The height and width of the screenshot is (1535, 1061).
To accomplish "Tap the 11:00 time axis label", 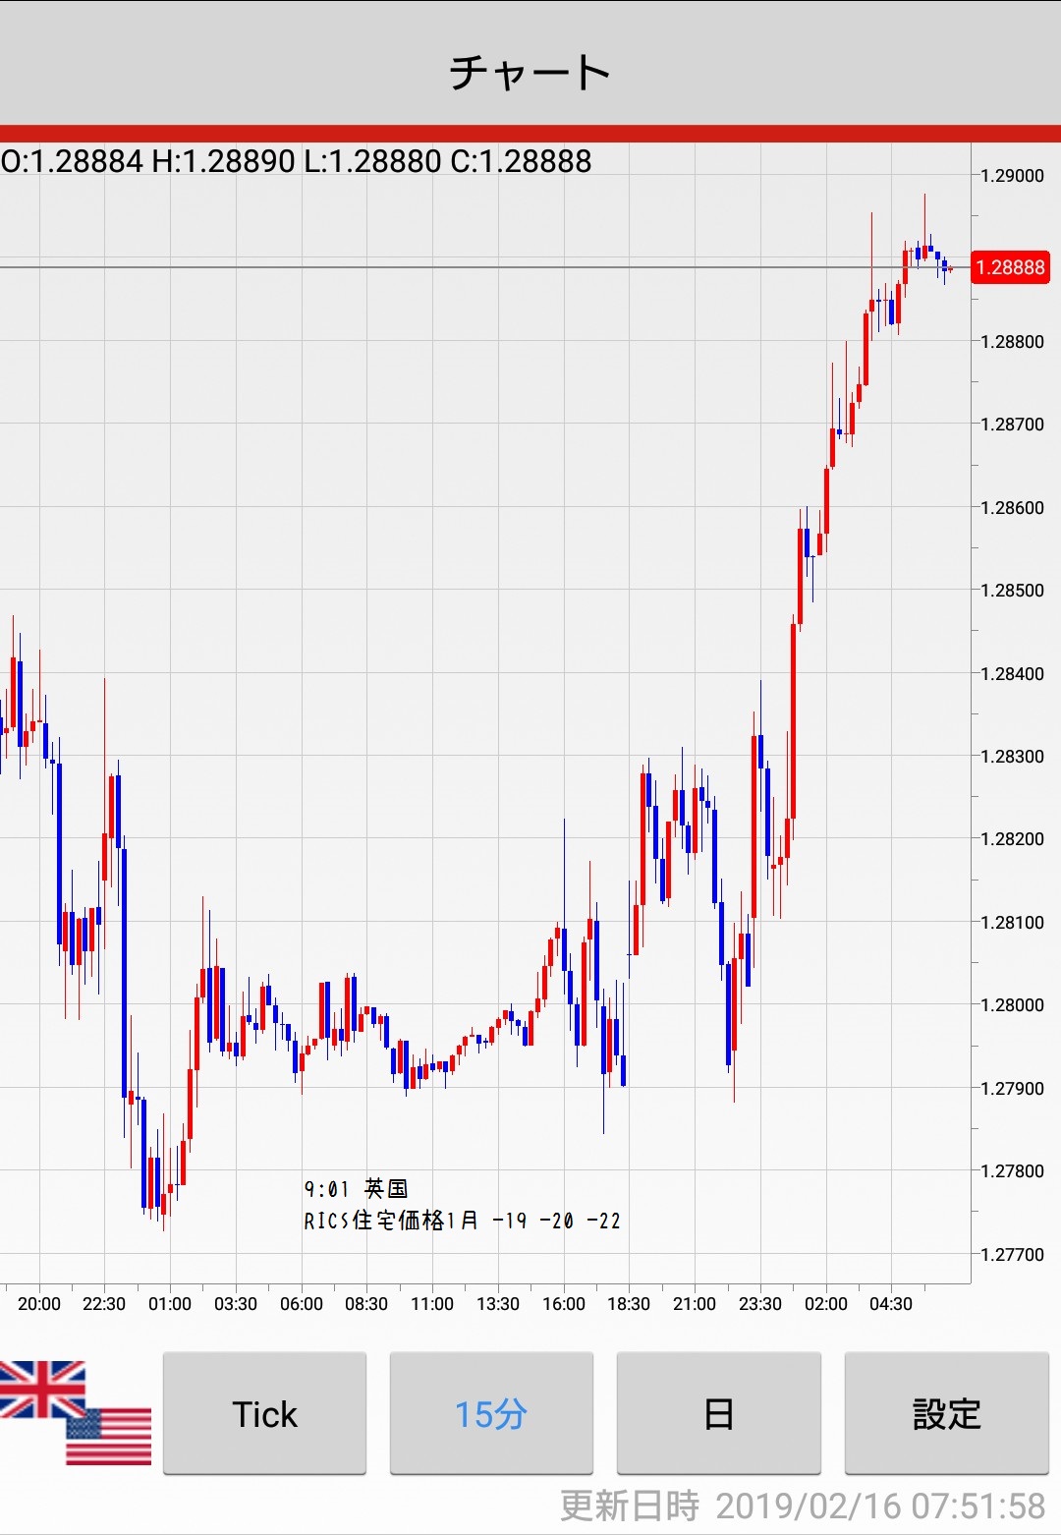I will (432, 1303).
